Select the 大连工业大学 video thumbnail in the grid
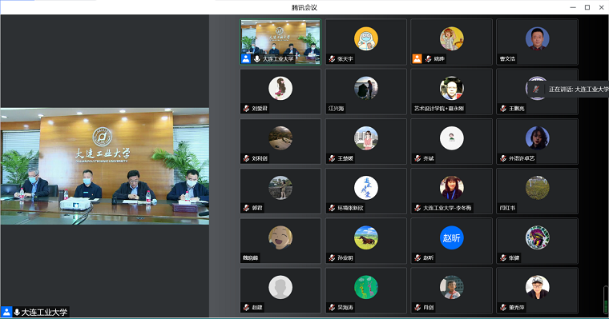This screenshot has height=319, width=609. (280, 42)
